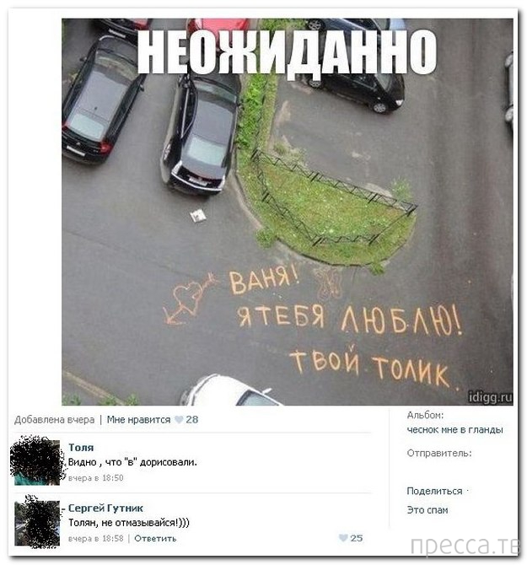Open the Толя commenter profile name

click(81, 447)
